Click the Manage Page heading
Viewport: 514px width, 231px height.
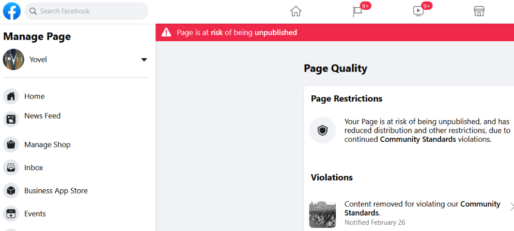click(x=37, y=37)
